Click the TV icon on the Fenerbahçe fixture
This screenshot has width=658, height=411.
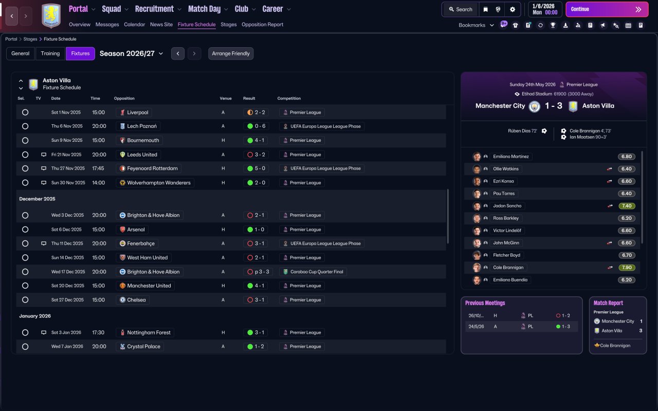[x=44, y=244]
